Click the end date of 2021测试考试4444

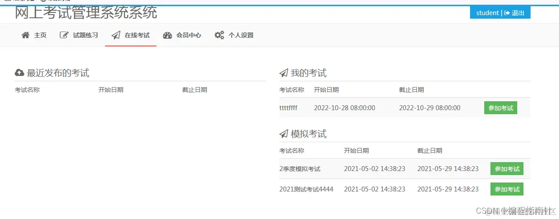coord(448,189)
